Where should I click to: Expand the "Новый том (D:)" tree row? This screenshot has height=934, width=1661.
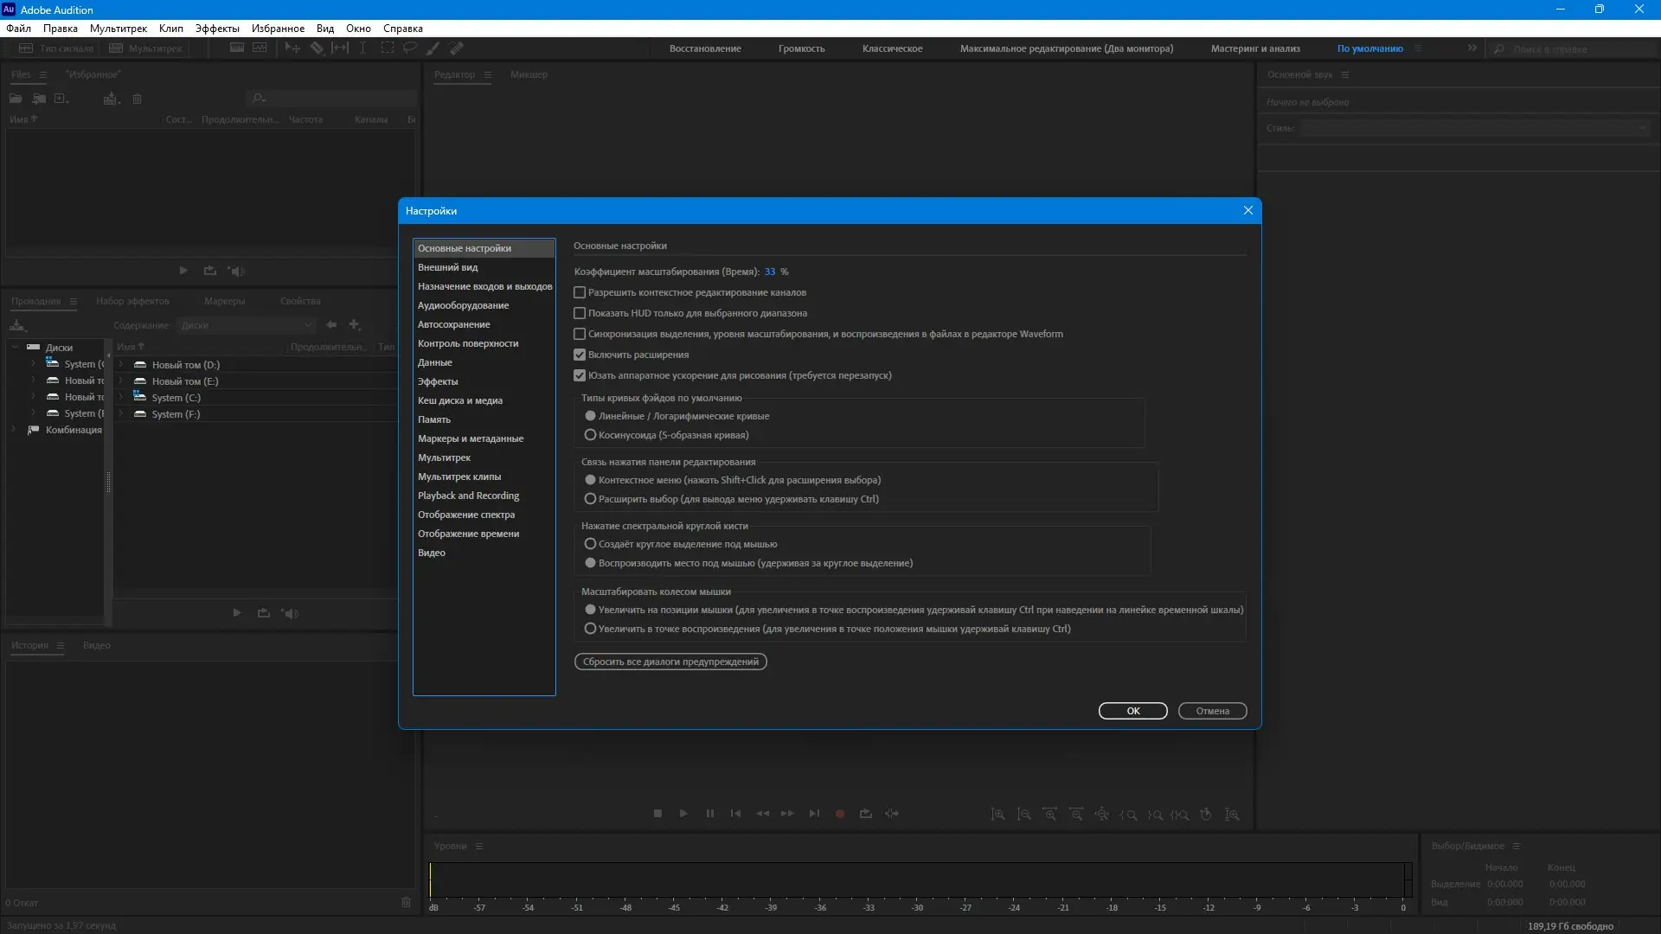pyautogui.click(x=121, y=365)
